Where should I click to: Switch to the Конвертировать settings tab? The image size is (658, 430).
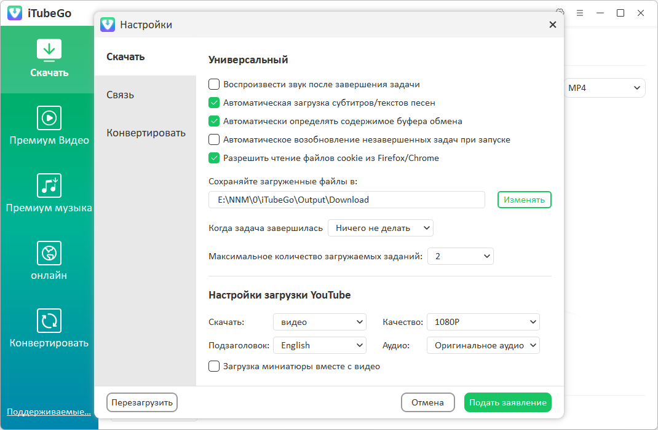point(145,133)
